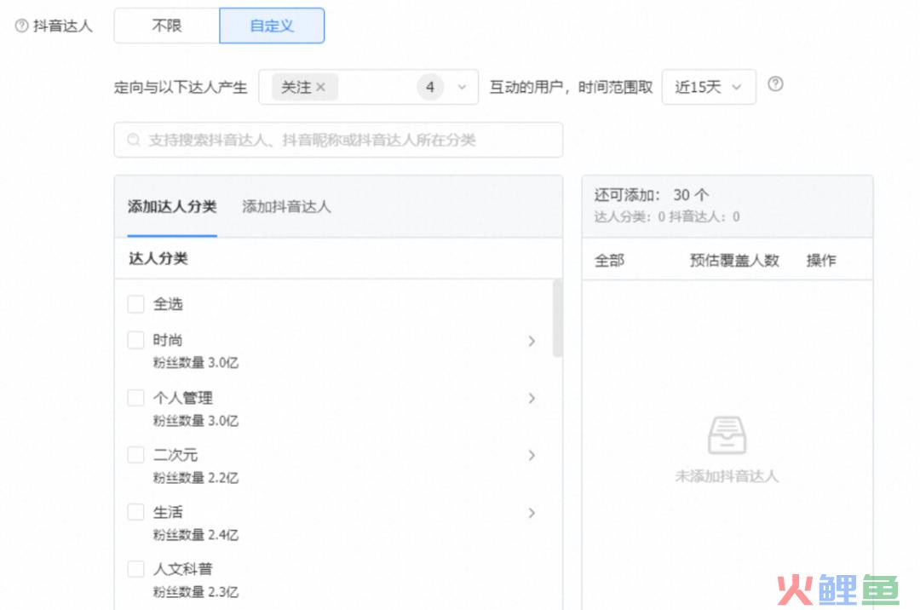Click the empty inbox icon
920x610 pixels.
[727, 435]
